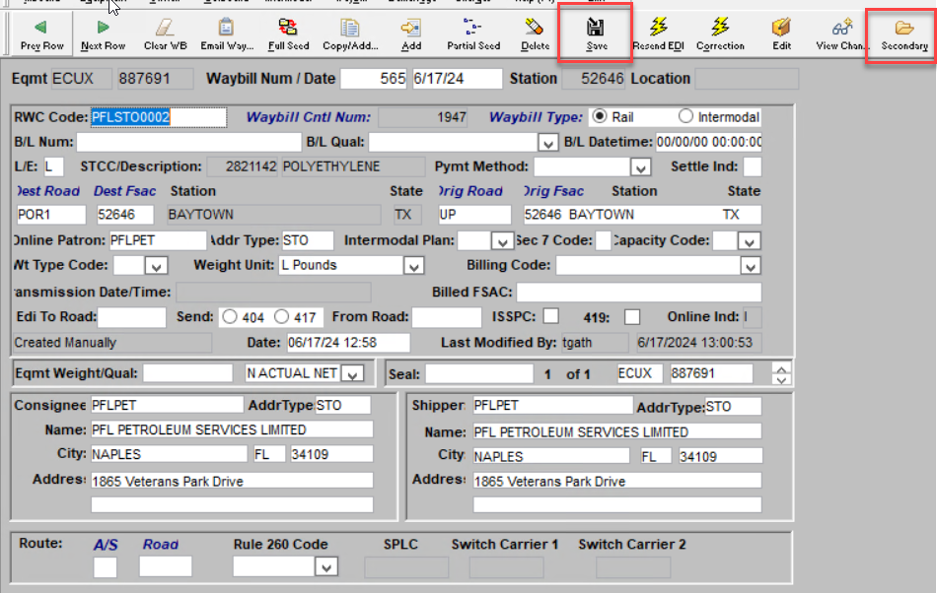Toggle the 419 checkbox

point(632,316)
